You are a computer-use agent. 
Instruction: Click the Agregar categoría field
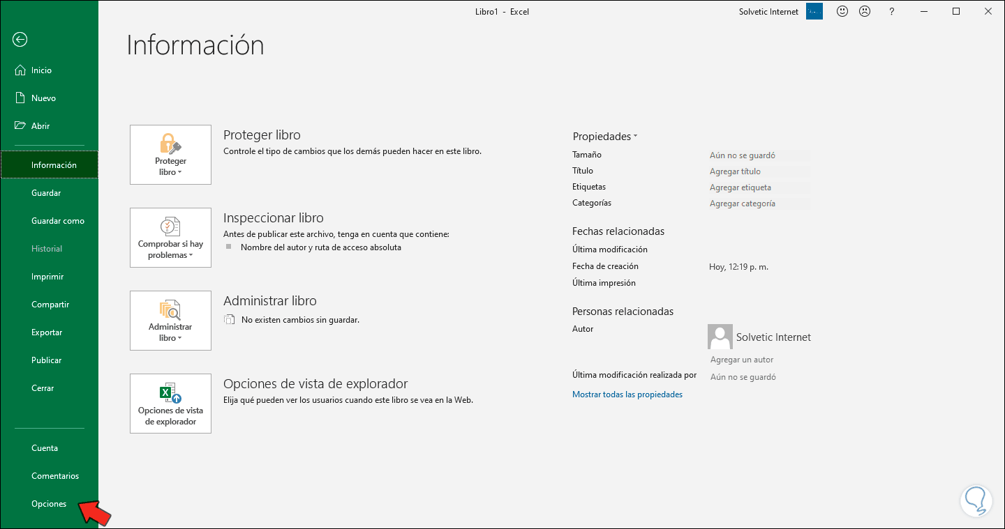click(x=759, y=204)
